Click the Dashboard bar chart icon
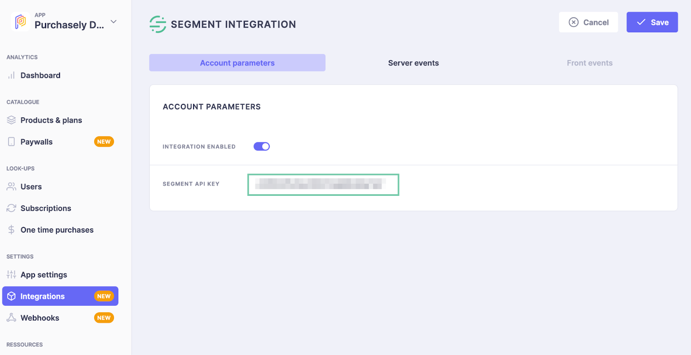This screenshot has height=355, width=691. [11, 75]
